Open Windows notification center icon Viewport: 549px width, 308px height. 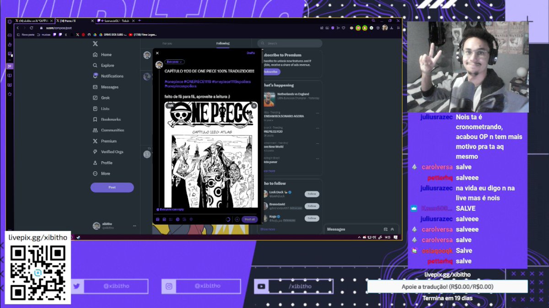[396, 237]
